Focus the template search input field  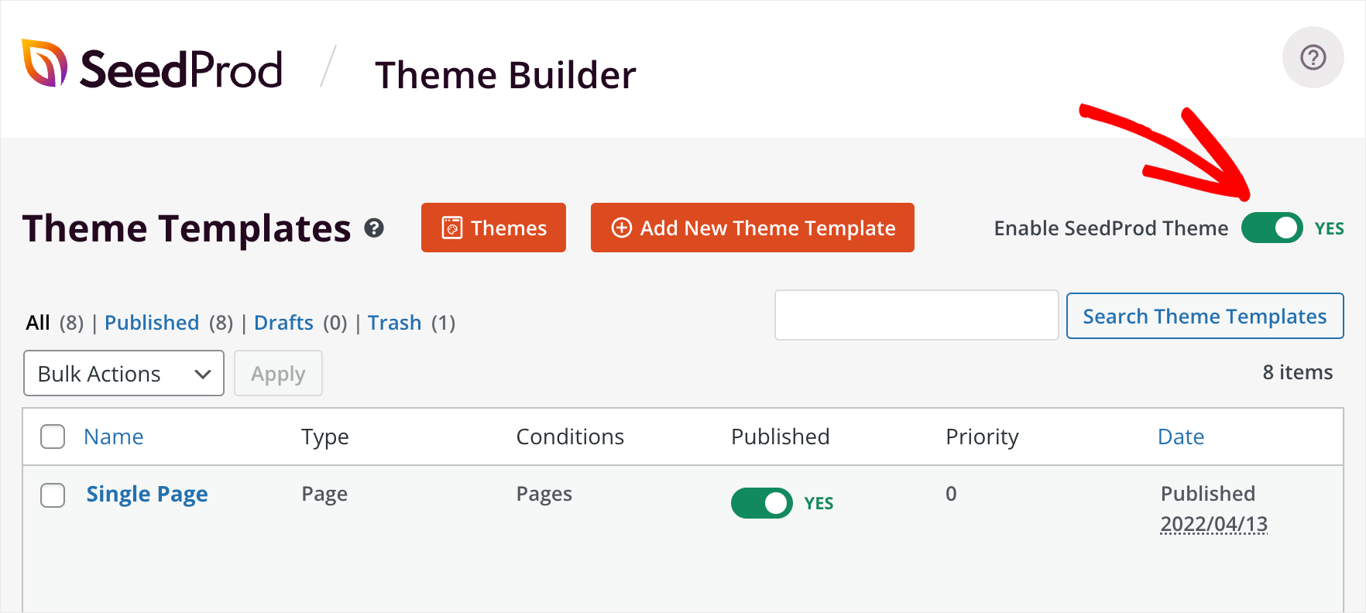(916, 315)
